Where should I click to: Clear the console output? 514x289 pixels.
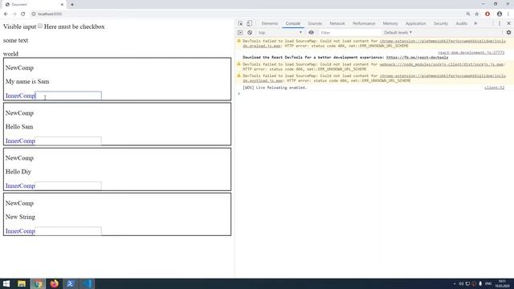point(250,33)
